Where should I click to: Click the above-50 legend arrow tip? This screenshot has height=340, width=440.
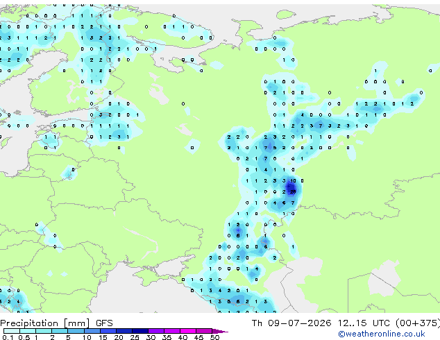[220, 332]
